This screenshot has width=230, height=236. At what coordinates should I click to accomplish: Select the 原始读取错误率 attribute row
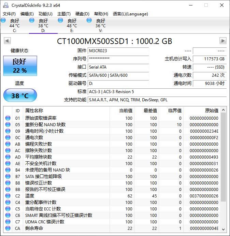pos(112,118)
